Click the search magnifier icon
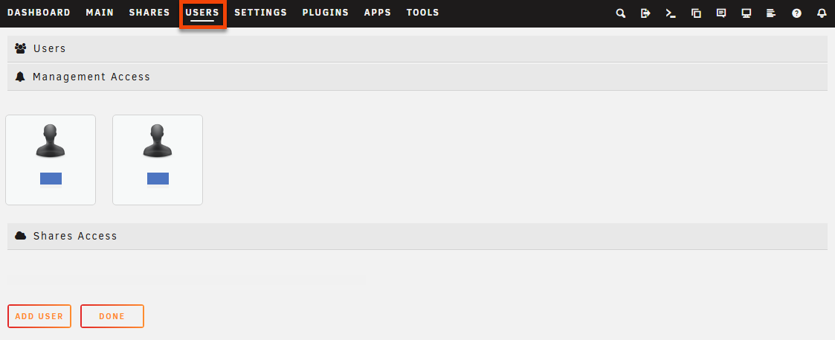This screenshot has width=835, height=340. (x=621, y=13)
